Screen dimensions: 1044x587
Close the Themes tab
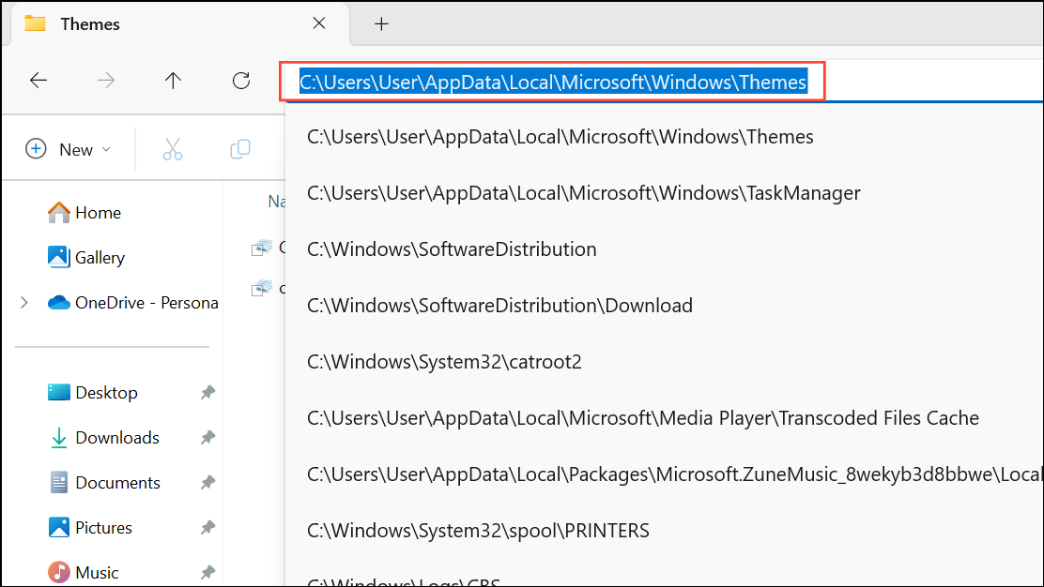coord(319,23)
